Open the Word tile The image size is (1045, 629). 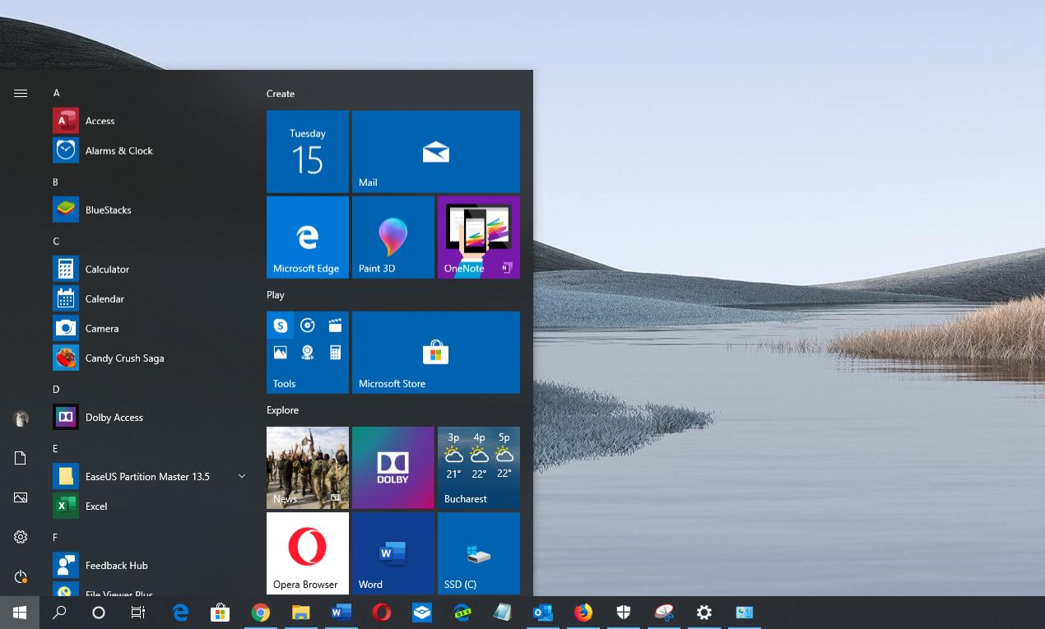click(393, 553)
